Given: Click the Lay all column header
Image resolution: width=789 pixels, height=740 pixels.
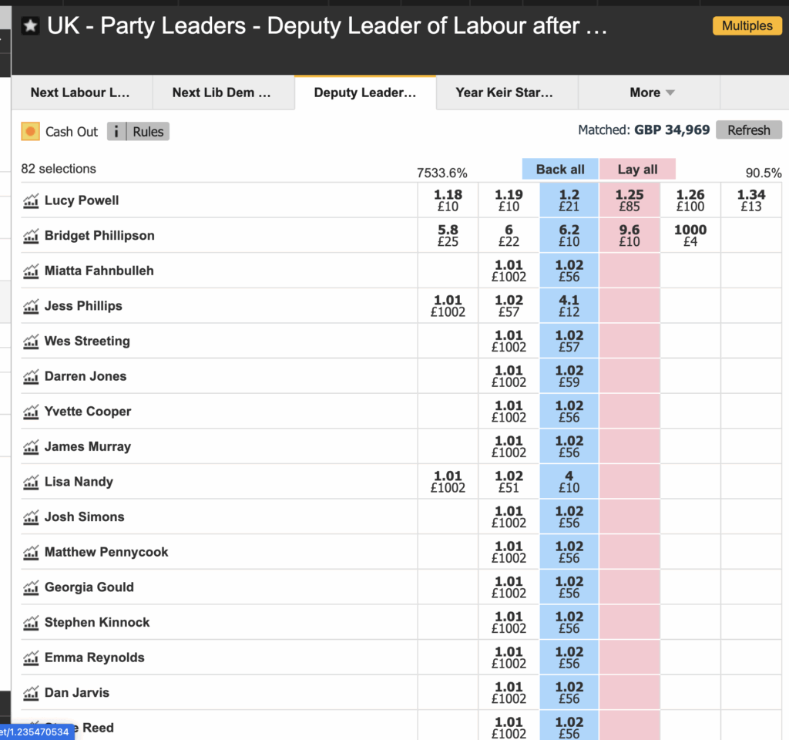Looking at the screenshot, I should pyautogui.click(x=637, y=170).
